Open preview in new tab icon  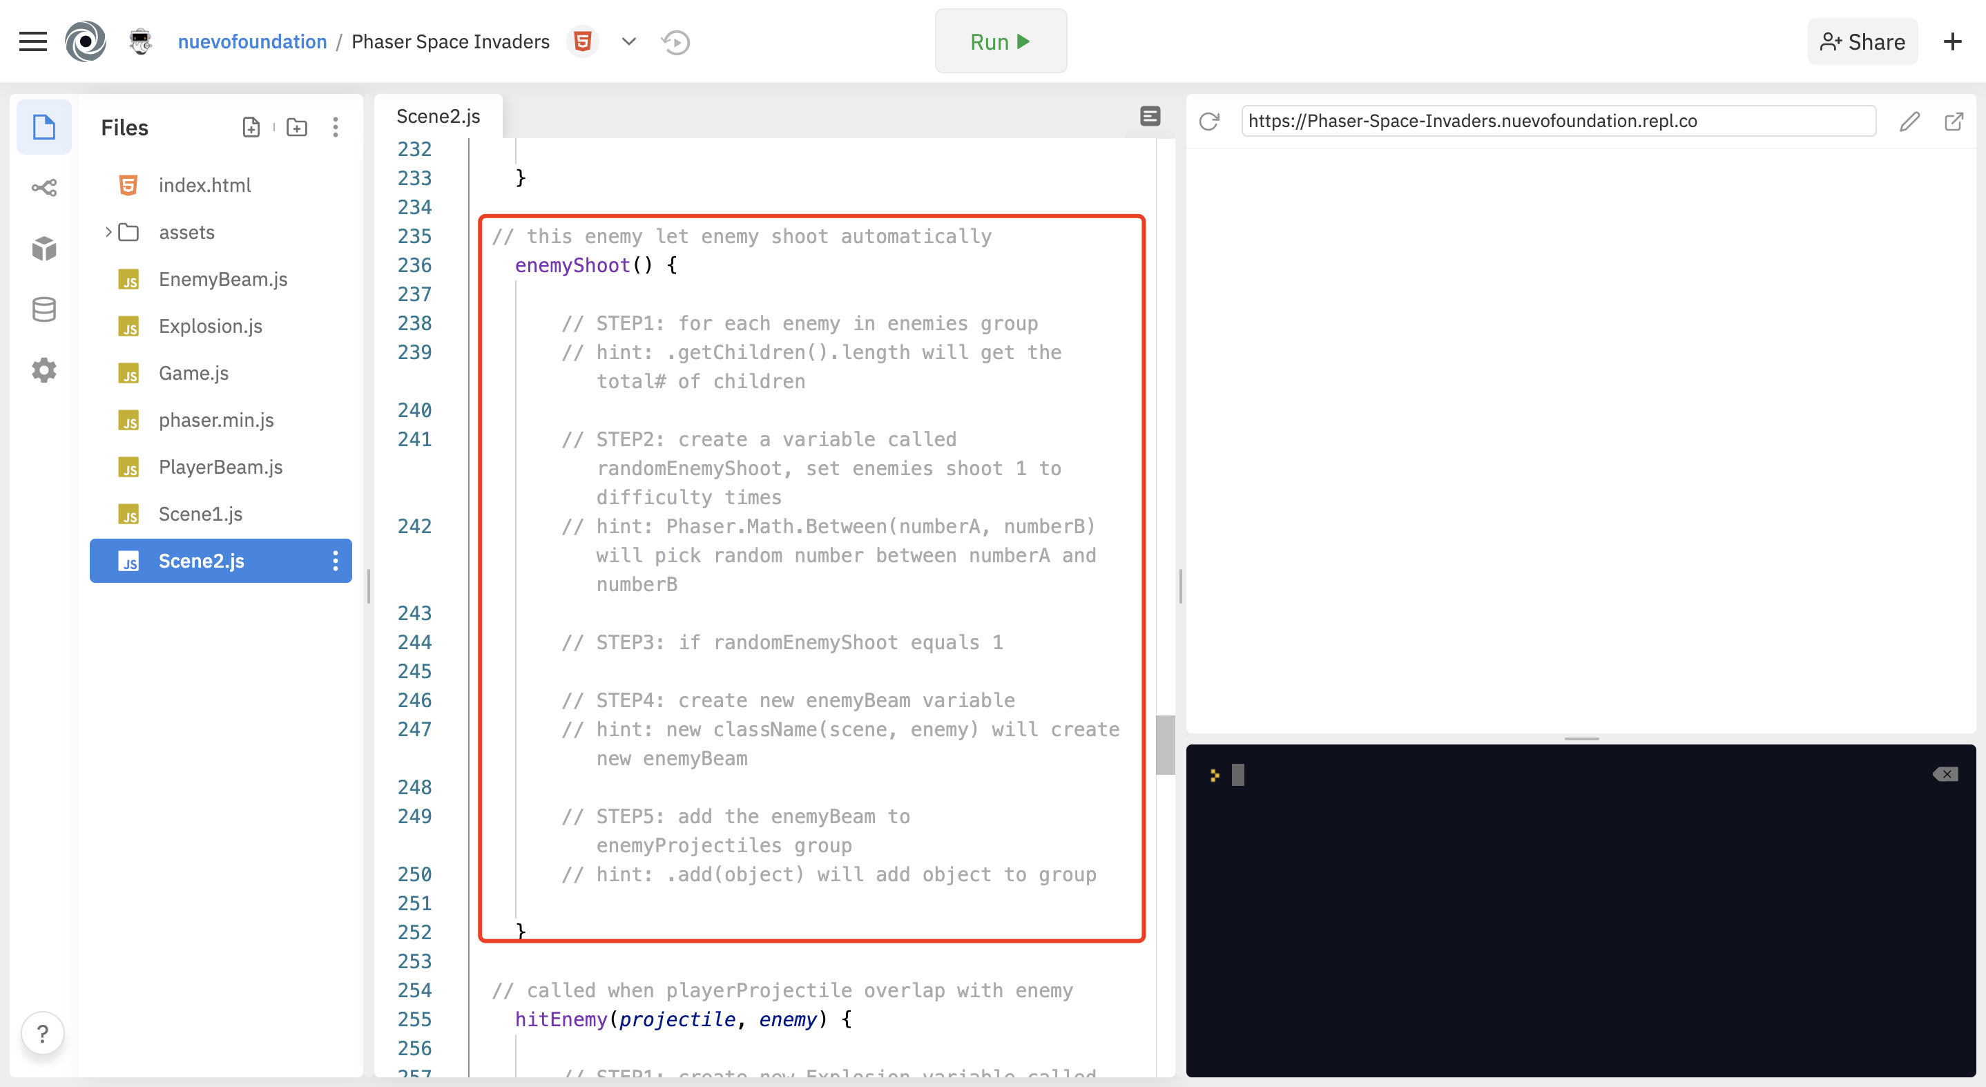(x=1954, y=121)
